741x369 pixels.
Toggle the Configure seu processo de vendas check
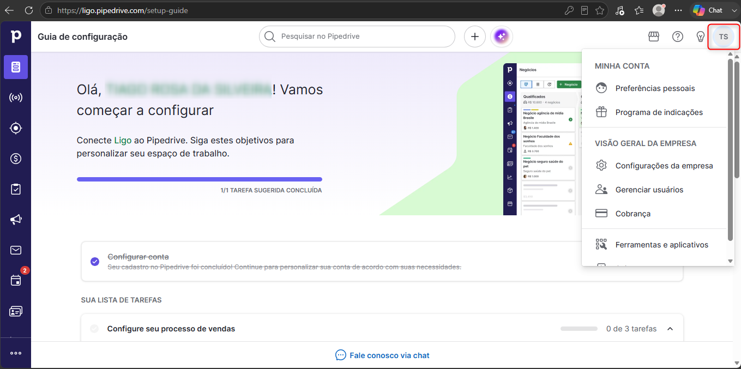(95, 329)
